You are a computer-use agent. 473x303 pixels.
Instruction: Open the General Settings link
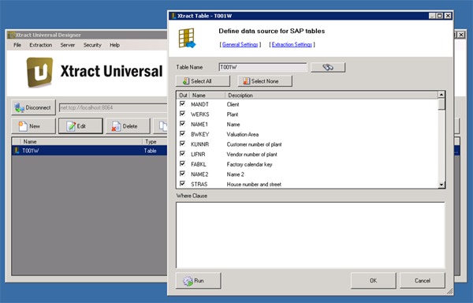click(x=240, y=44)
